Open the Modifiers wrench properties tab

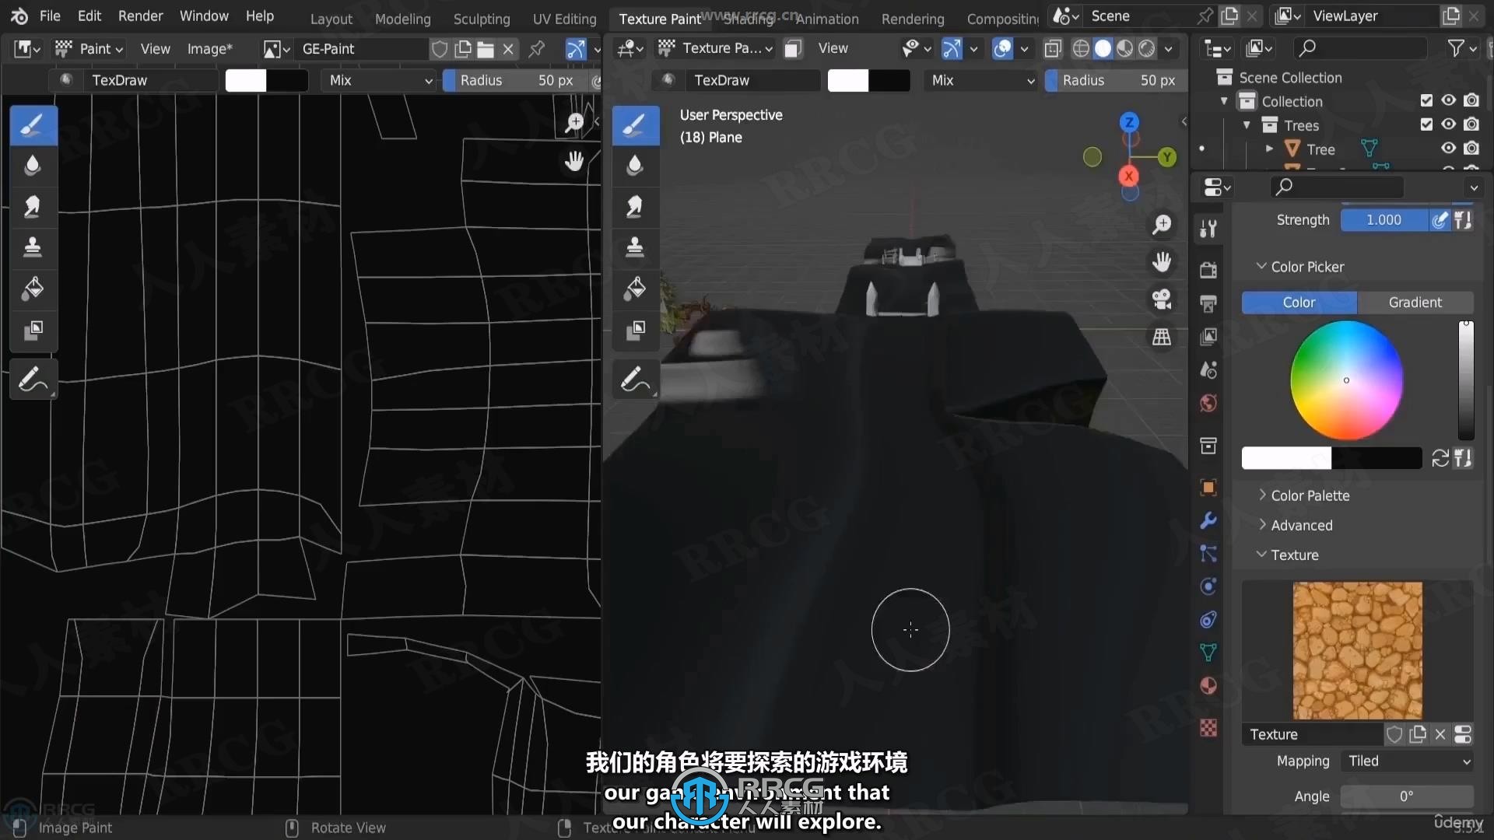click(1208, 520)
